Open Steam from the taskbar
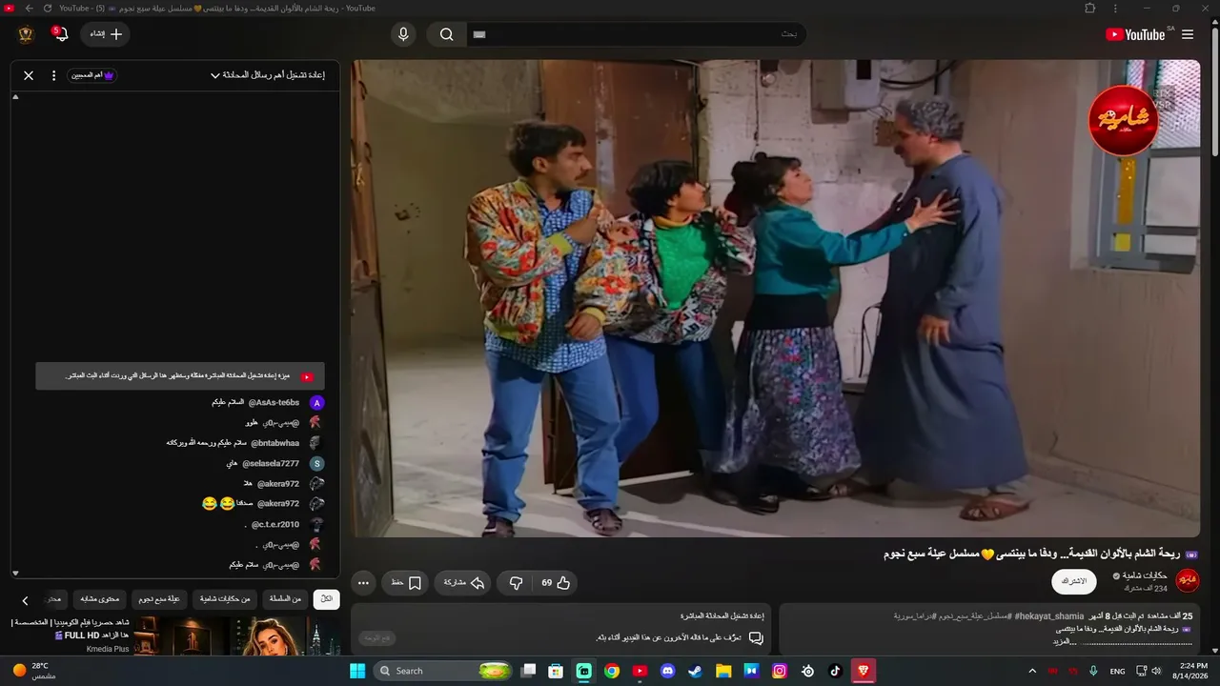1220x686 pixels. coord(696,671)
